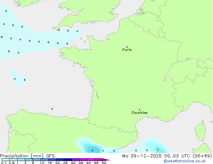Screen dimensions: 213x164
Task: Click the legend label '35'
Action: click(81, 163)
